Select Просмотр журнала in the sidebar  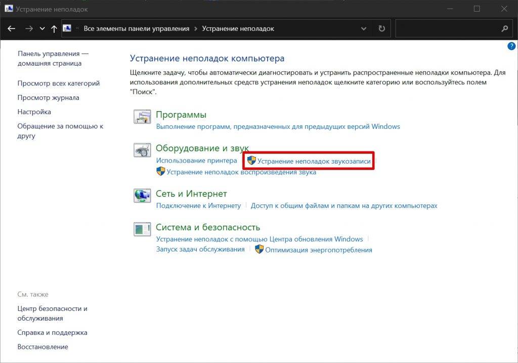click(x=48, y=97)
